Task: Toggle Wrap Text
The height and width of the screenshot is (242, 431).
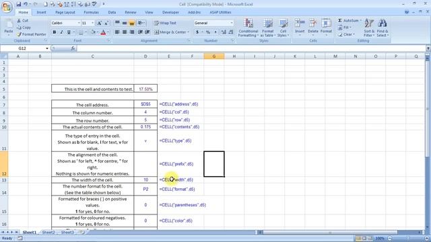Action: pos(165,23)
